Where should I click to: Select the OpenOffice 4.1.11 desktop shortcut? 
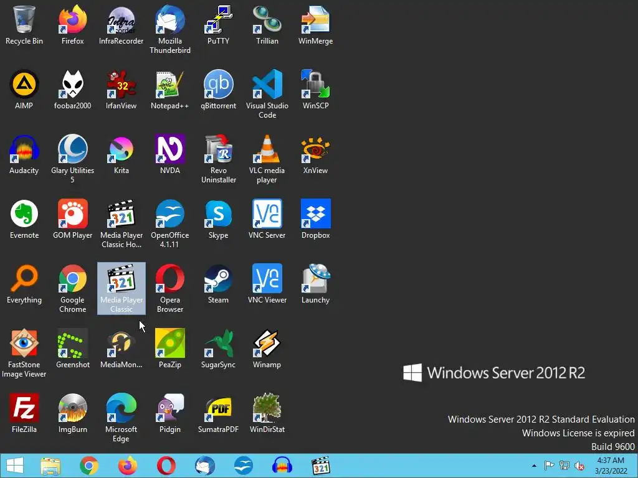click(170, 223)
